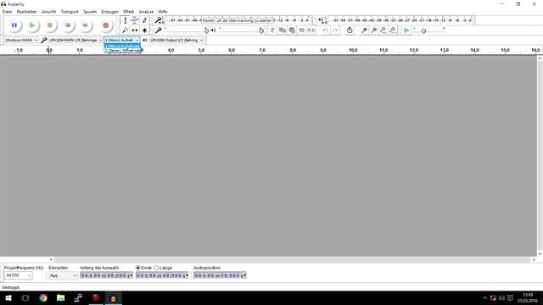Select the Länge radio button
The height and width of the screenshot is (305, 543).
pyautogui.click(x=156, y=268)
